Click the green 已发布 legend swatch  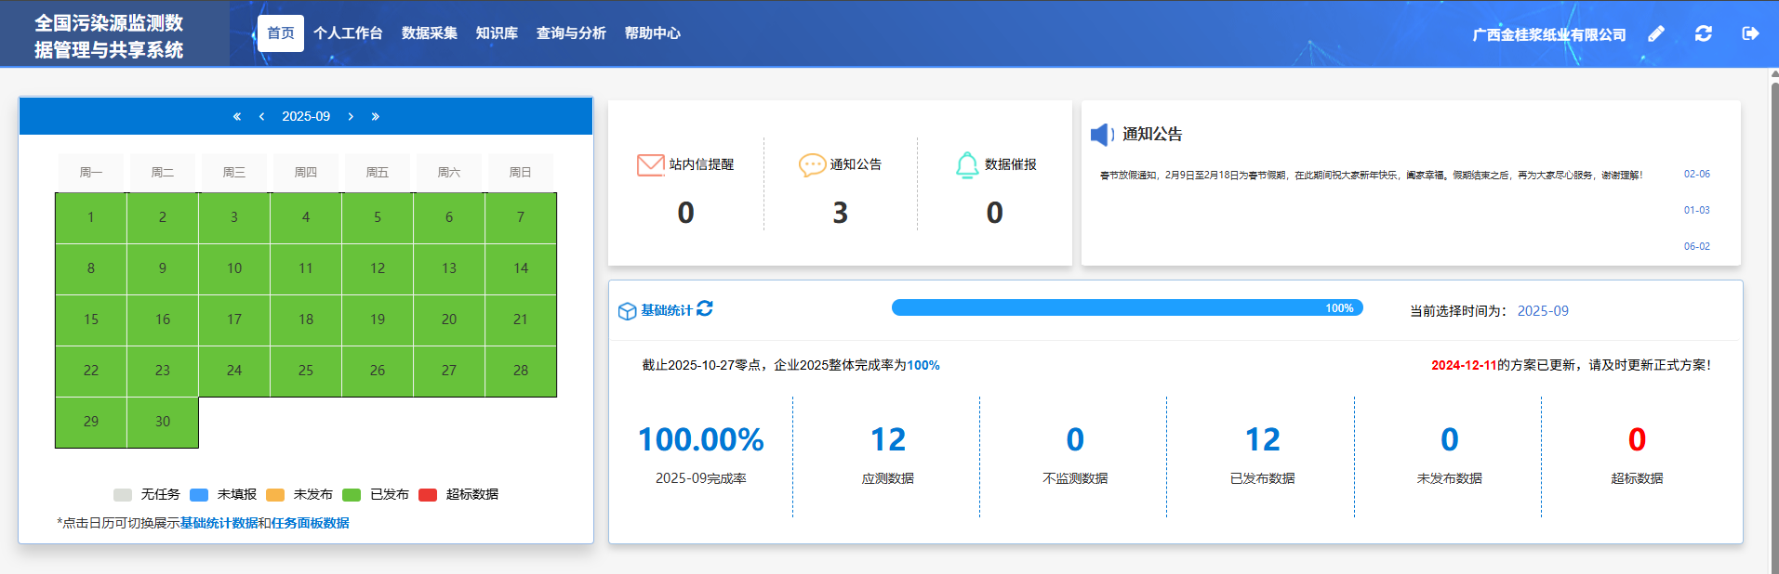pyautogui.click(x=352, y=494)
